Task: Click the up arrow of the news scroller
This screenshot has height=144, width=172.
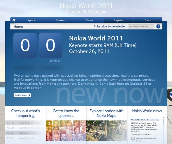Action: click(164, 118)
